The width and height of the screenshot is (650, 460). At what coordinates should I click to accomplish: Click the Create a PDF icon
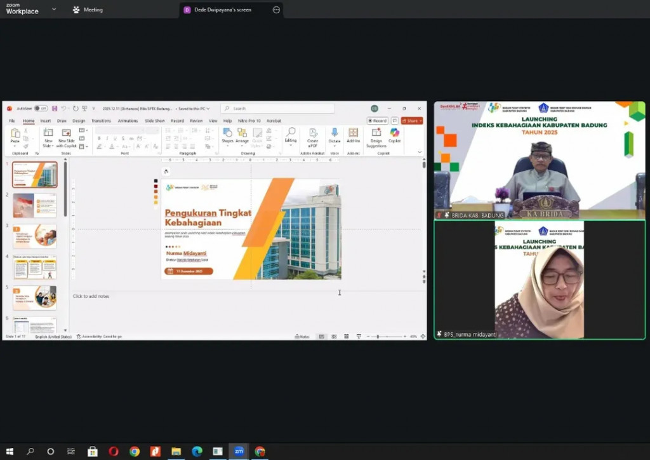(312, 135)
